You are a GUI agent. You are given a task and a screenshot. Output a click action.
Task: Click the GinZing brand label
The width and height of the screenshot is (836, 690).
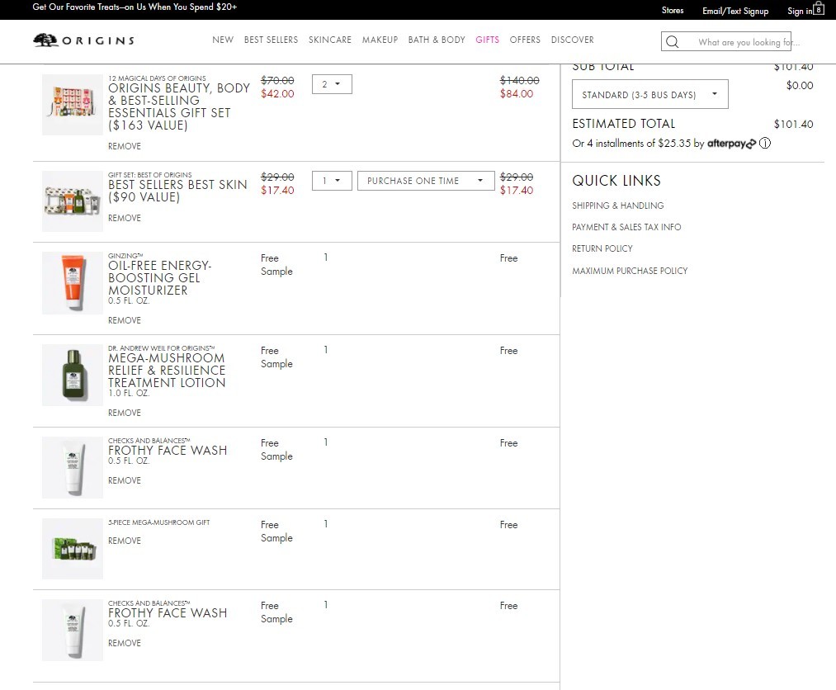125,256
